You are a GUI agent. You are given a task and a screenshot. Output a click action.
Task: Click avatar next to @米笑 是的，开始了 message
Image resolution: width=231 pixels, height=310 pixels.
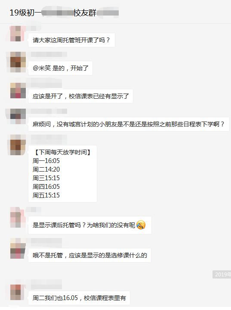[18, 62]
